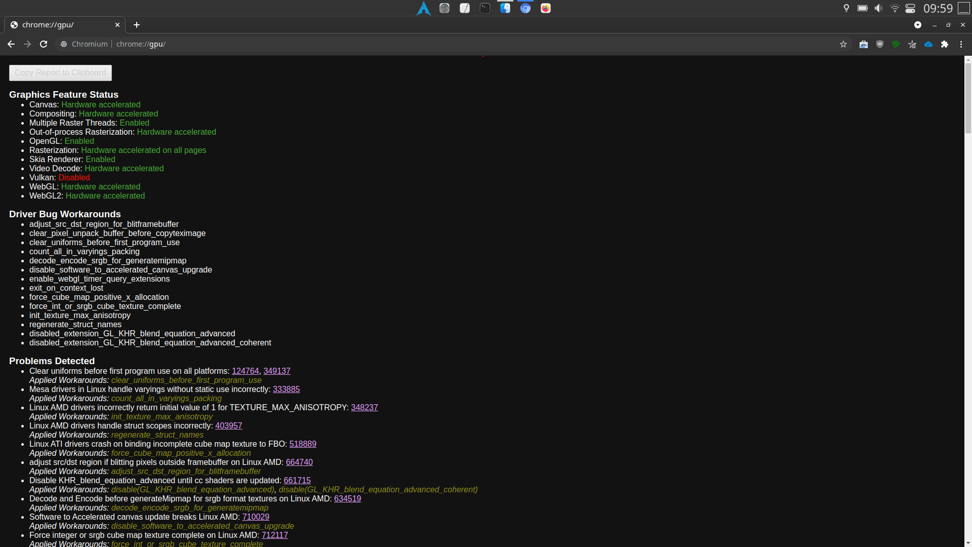The width and height of the screenshot is (972, 547).
Task: Bookmark the page using the star icon
Action: (843, 44)
